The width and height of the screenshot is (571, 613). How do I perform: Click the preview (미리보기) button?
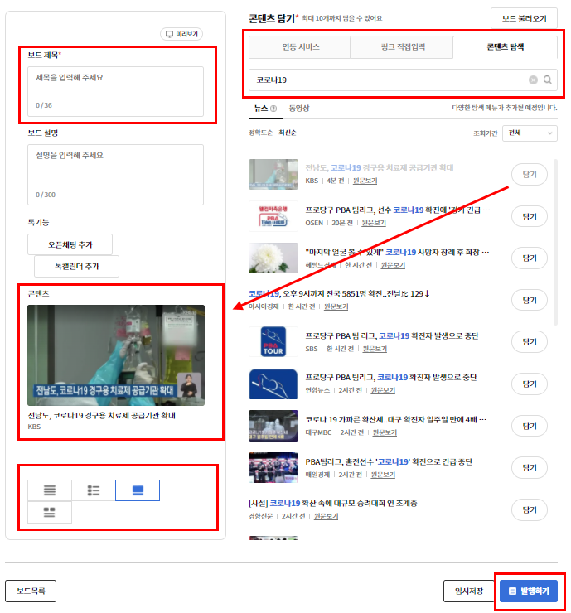(x=181, y=34)
